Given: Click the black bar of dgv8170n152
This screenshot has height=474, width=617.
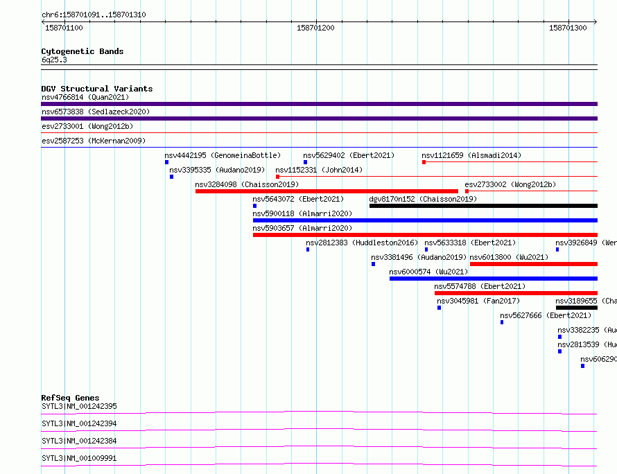Looking at the screenshot, I should coord(483,206).
